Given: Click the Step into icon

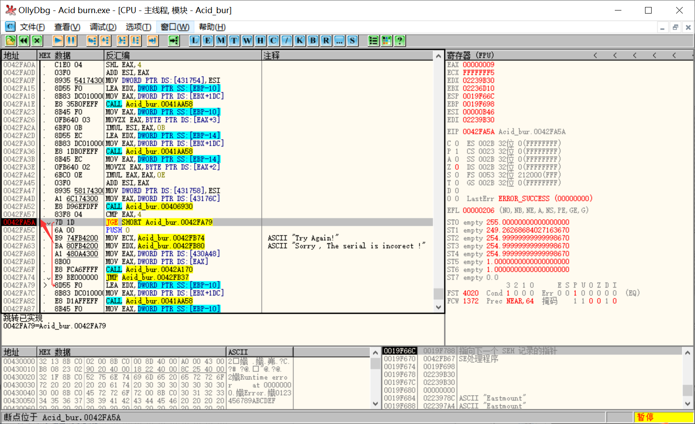Looking at the screenshot, I should coord(92,41).
